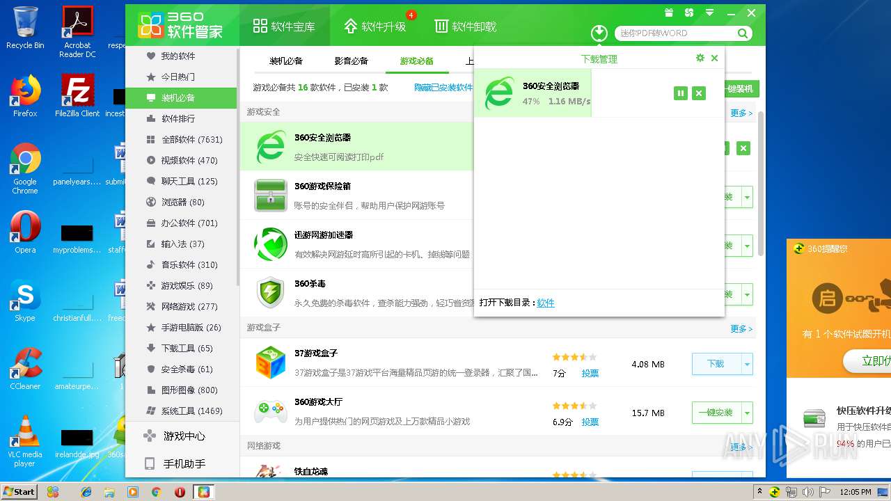Expand install dropdown for 360杀毒
The height and width of the screenshot is (501, 891).
(747, 294)
